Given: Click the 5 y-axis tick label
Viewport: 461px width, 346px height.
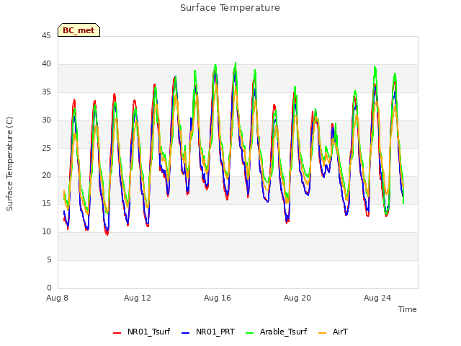Looking at the screenshot, I should click(49, 259).
